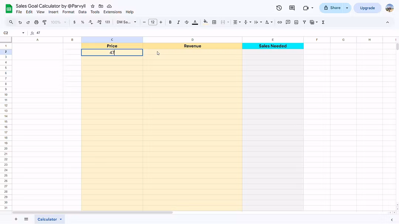Click the paint format roller icon
Viewport: 399px width, 224px height.
[x=44, y=22]
